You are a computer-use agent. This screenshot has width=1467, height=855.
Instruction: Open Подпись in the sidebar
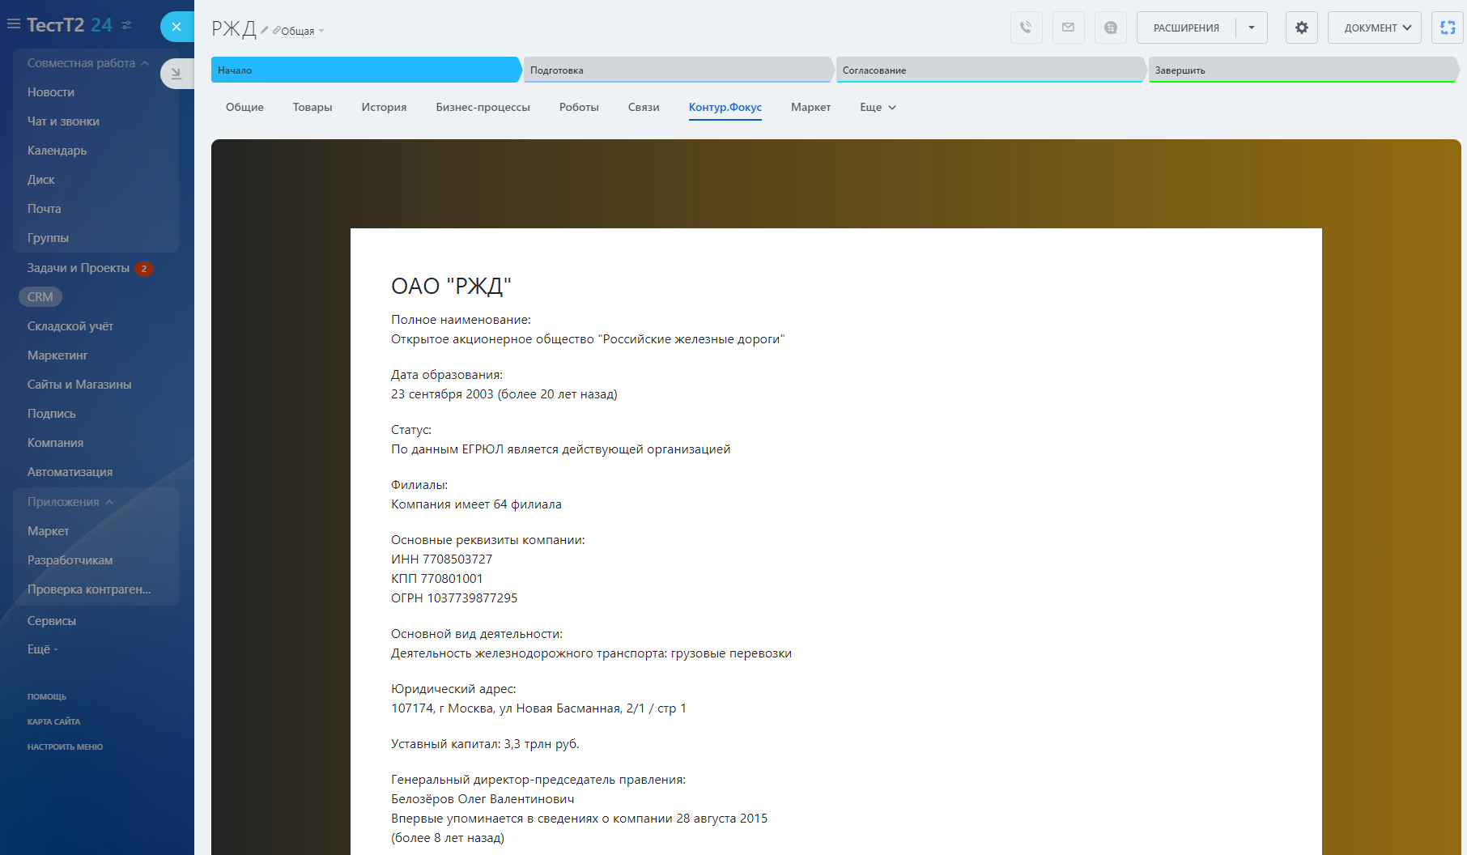[x=52, y=414]
